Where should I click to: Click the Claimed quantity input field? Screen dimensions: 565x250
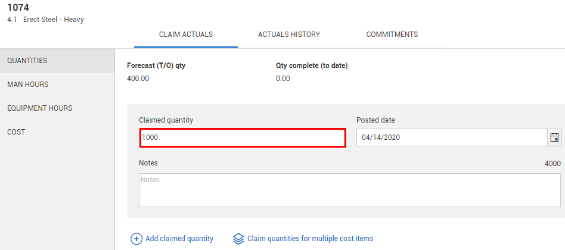243,137
